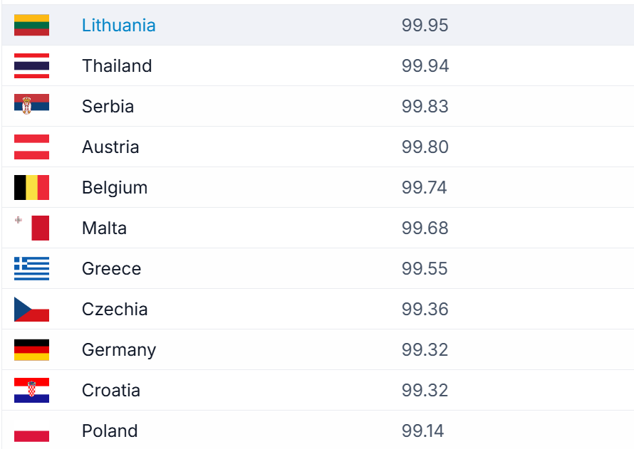Click the Thailand flag icon

point(31,65)
